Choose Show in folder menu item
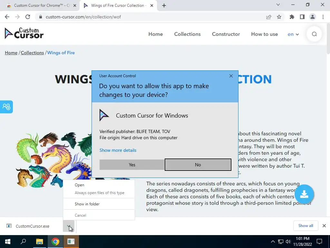Viewport: 330px width, 248px height. click(99, 204)
